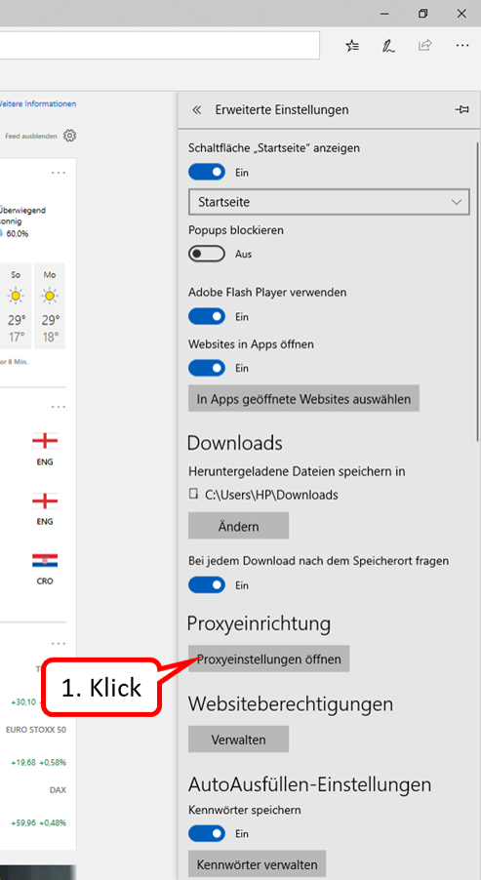Click the Kennwörter verwalten button
Image resolution: width=481 pixels, height=880 pixels.
(x=257, y=864)
